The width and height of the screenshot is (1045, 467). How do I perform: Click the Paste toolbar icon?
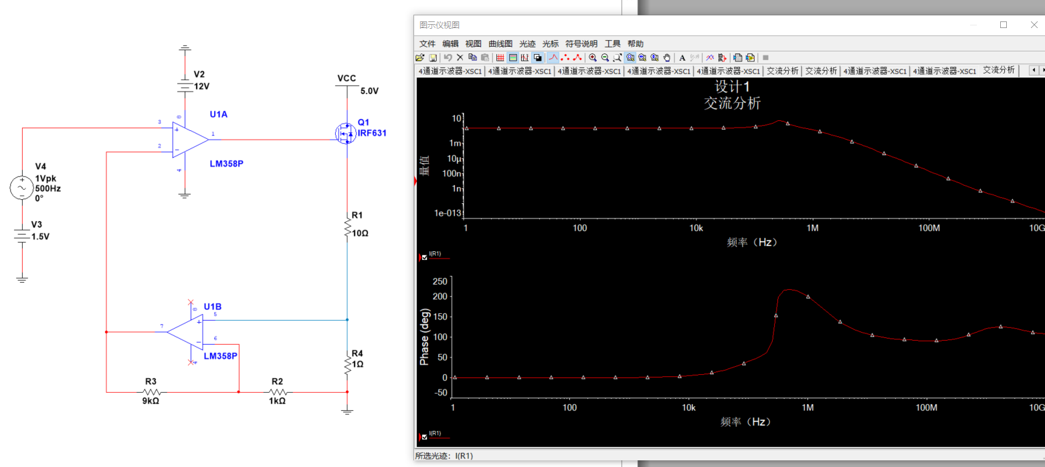[485, 57]
